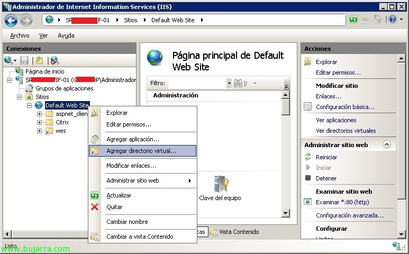Click the Detener black square icon

[x=308, y=178]
